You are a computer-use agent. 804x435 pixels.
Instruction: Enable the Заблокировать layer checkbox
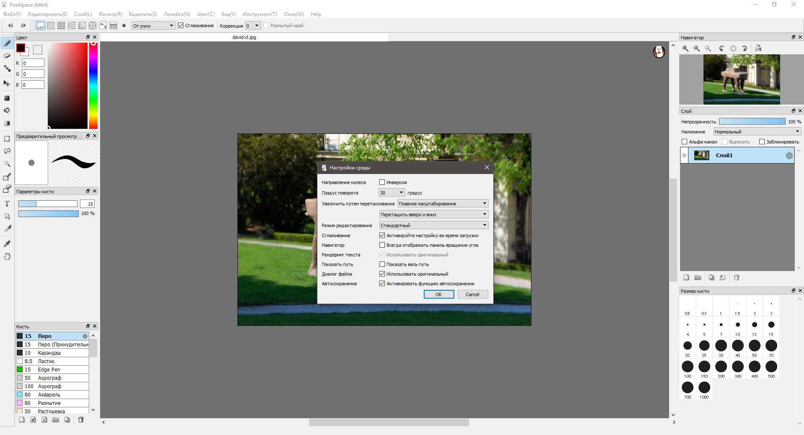pos(762,142)
